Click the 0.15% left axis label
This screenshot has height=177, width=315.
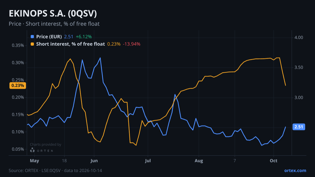click(18, 115)
